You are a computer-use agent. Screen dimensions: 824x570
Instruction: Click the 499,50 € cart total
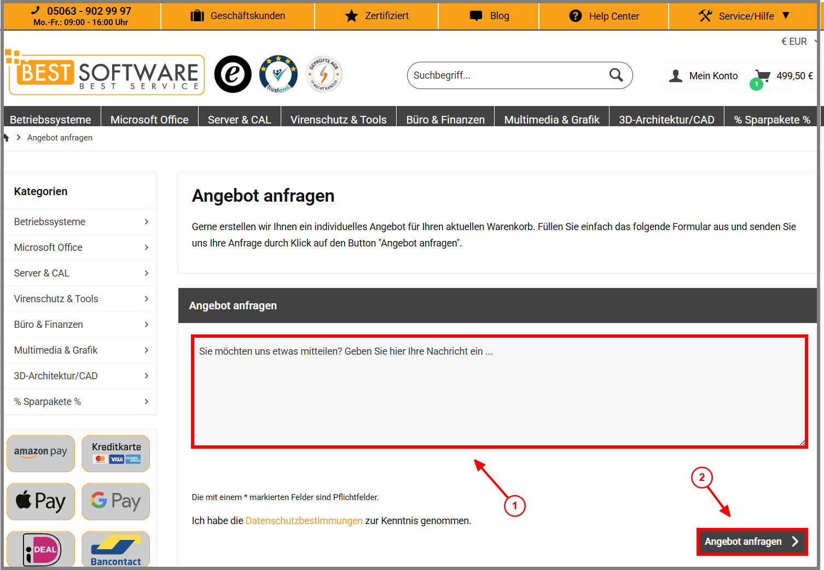tap(794, 76)
